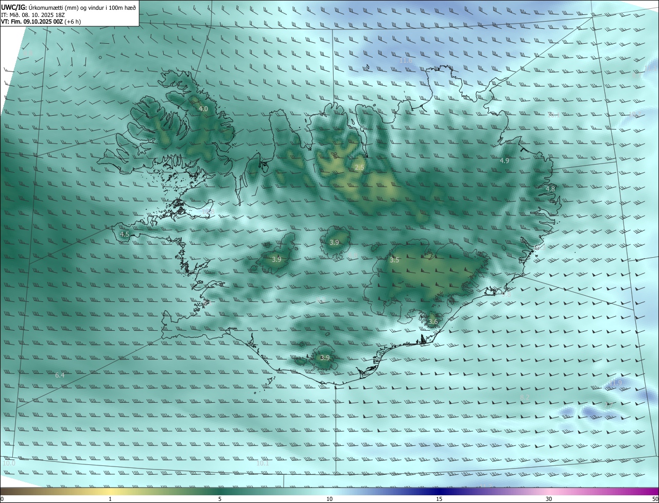Viewport: 659px width, 503px height.
Task: Click the 4.5 value label on the map
Action: click(x=125, y=235)
